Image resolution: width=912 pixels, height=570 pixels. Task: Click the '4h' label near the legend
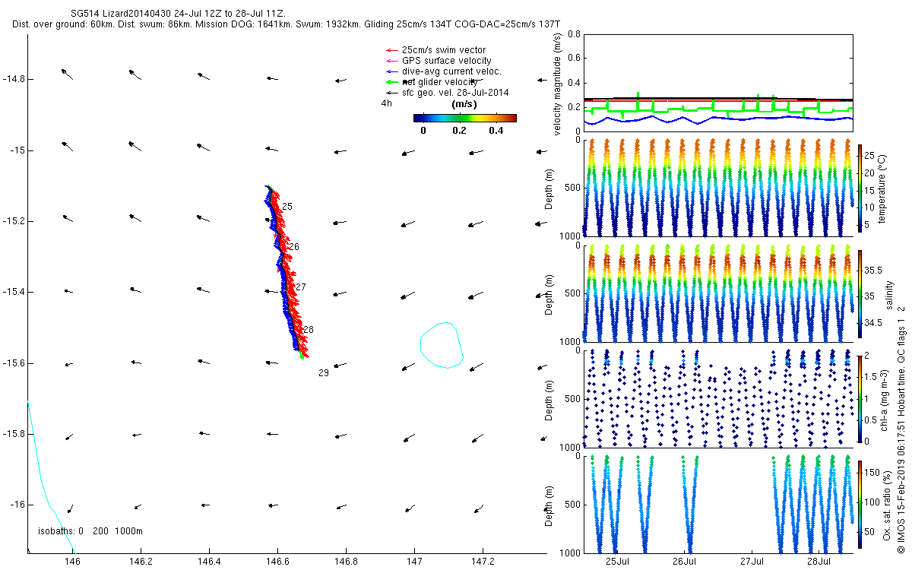pyautogui.click(x=387, y=103)
